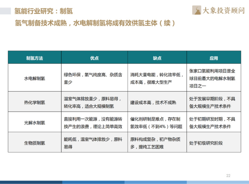Click the 制氢方法 column header
Screen dimensions: 249x184
tap(35, 58)
